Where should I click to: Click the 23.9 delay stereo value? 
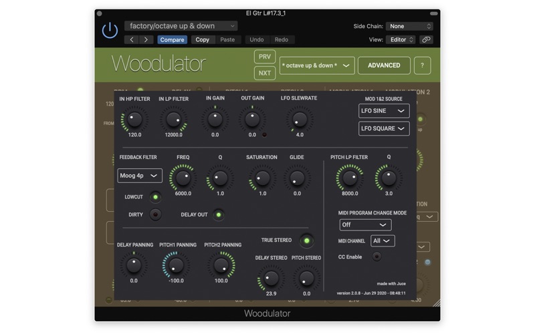(272, 294)
